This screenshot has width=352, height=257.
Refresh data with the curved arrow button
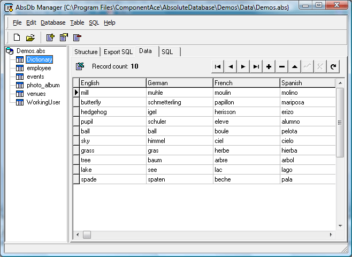[333, 66]
